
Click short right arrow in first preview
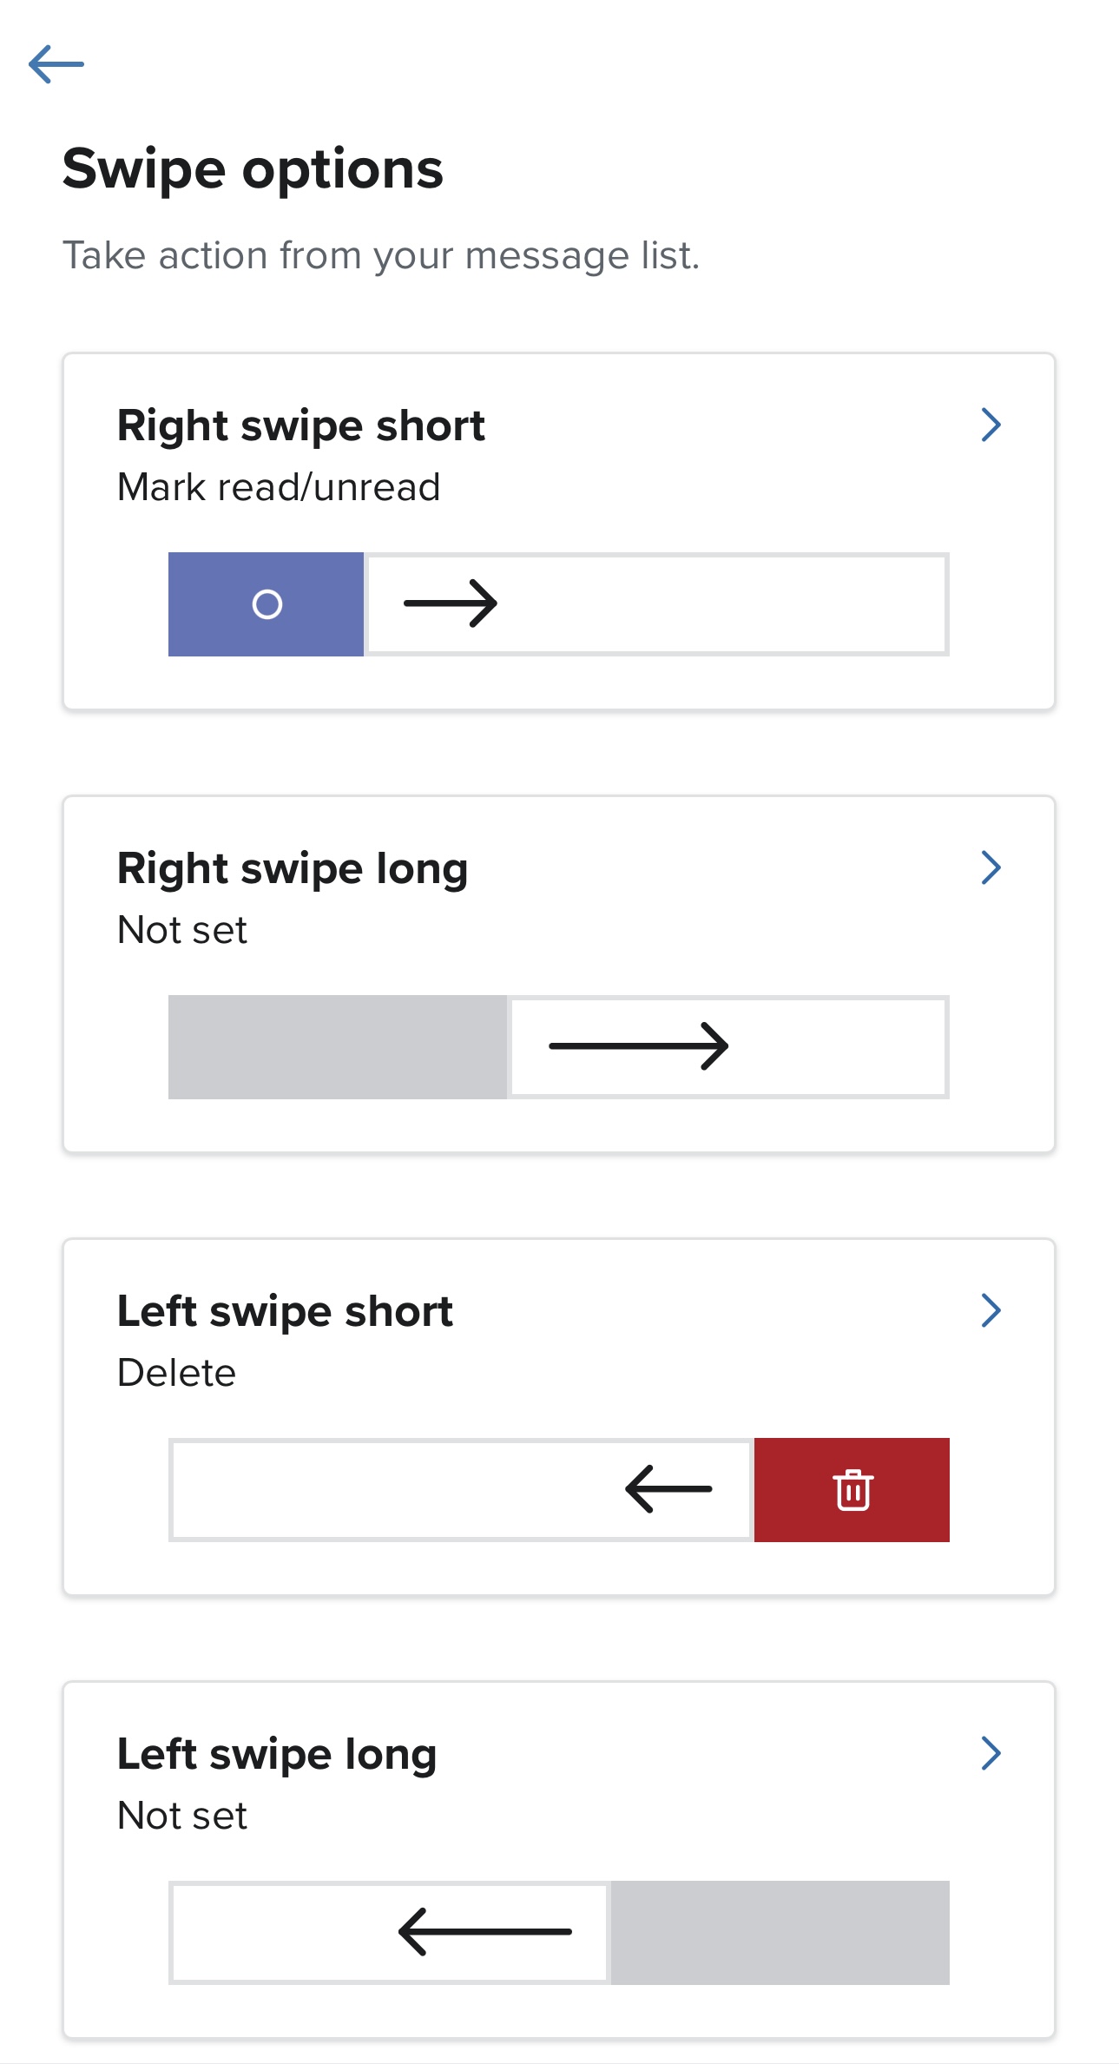451,603
